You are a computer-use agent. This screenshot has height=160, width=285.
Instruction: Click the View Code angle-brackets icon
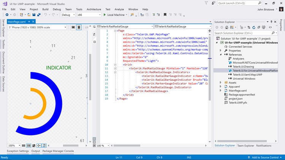[x=270, y=27]
